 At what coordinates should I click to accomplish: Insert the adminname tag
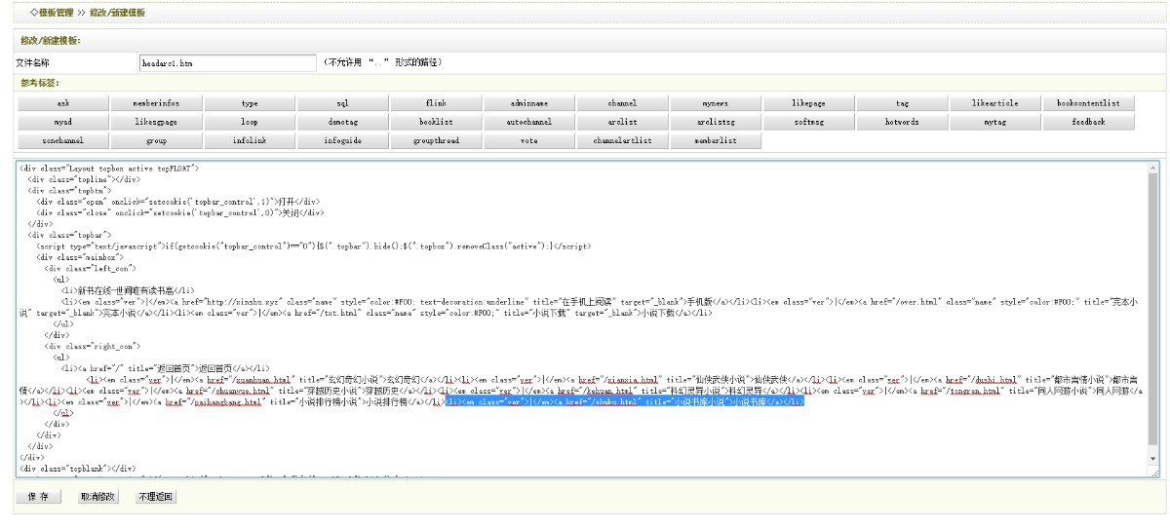point(529,103)
